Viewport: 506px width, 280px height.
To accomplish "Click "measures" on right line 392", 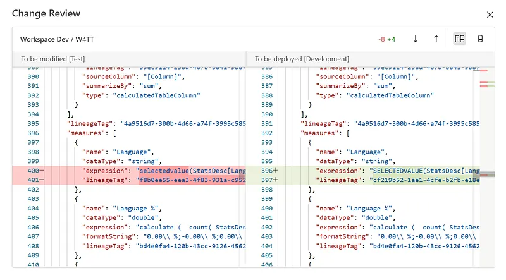I will tap(321, 133).
